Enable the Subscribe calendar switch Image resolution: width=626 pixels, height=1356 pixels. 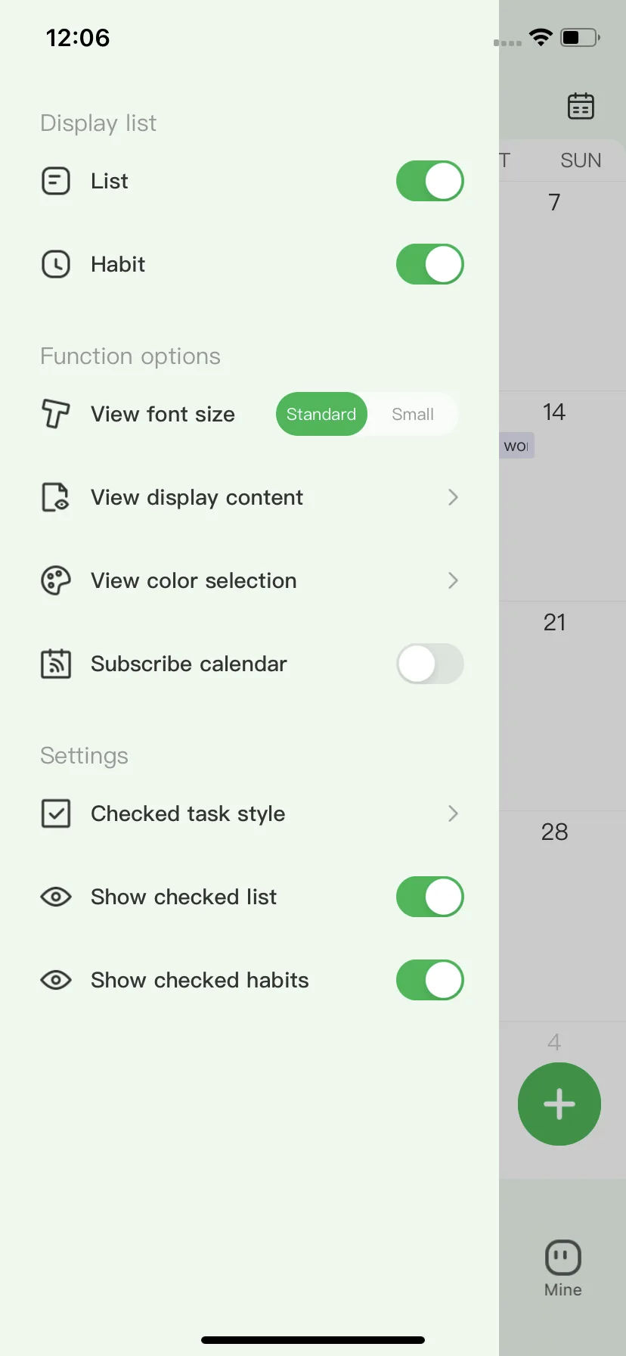tap(430, 664)
